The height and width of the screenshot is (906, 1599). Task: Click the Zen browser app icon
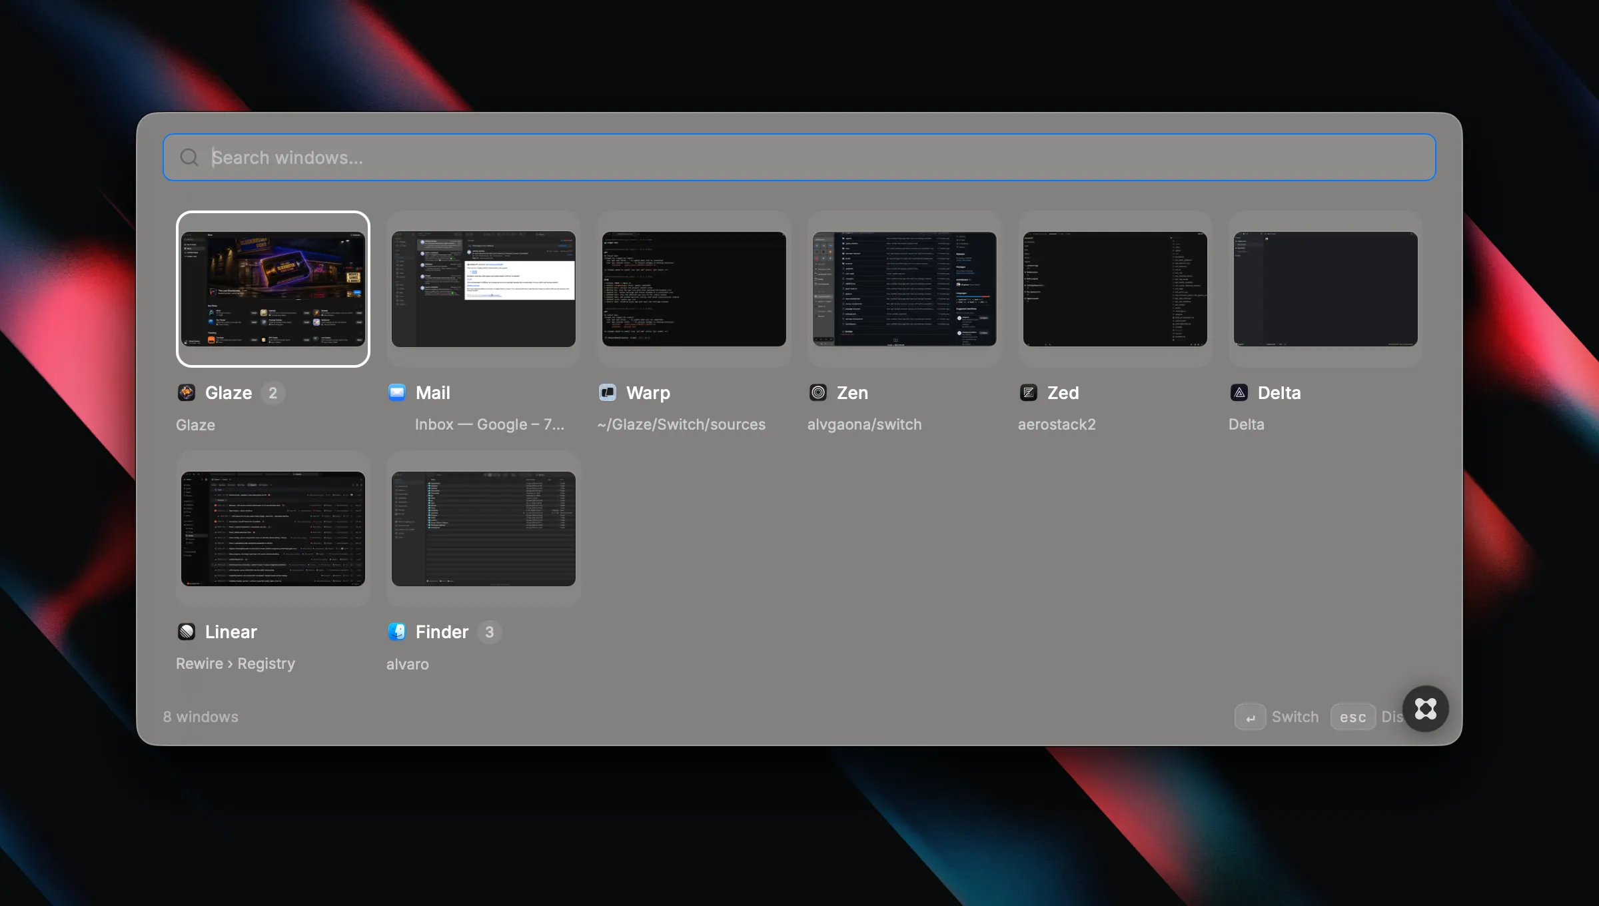tap(818, 392)
